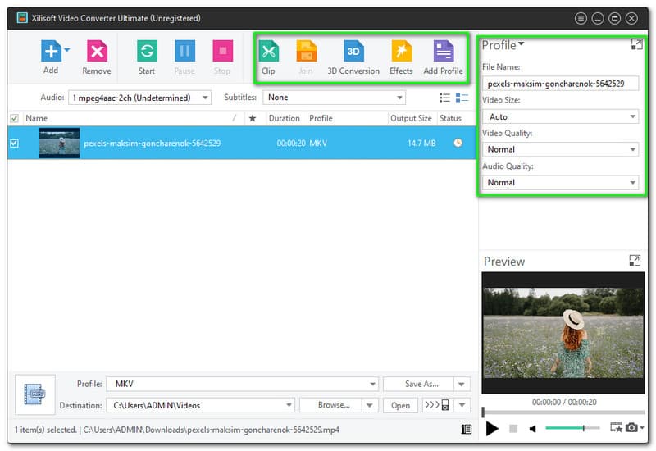Viewport: 656px width, 451px height.
Task: Sort the list by Duration column
Action: [x=284, y=119]
